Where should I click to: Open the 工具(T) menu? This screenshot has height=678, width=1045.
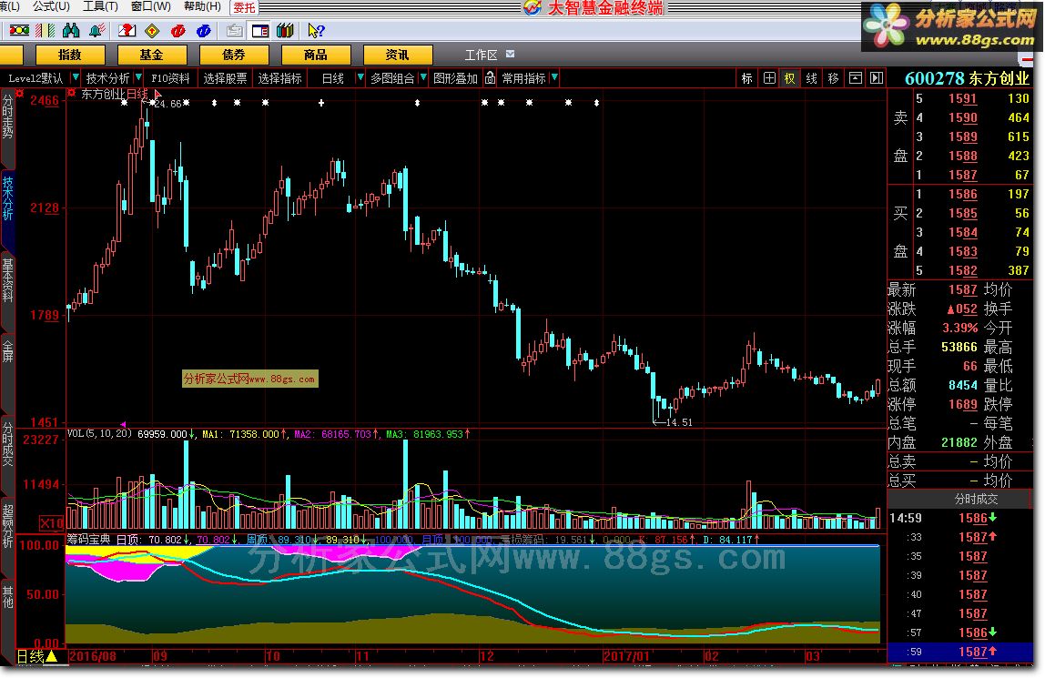pyautogui.click(x=100, y=6)
